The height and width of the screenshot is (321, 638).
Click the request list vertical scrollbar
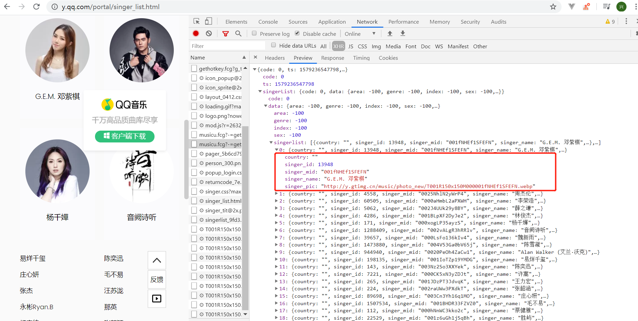point(245,218)
